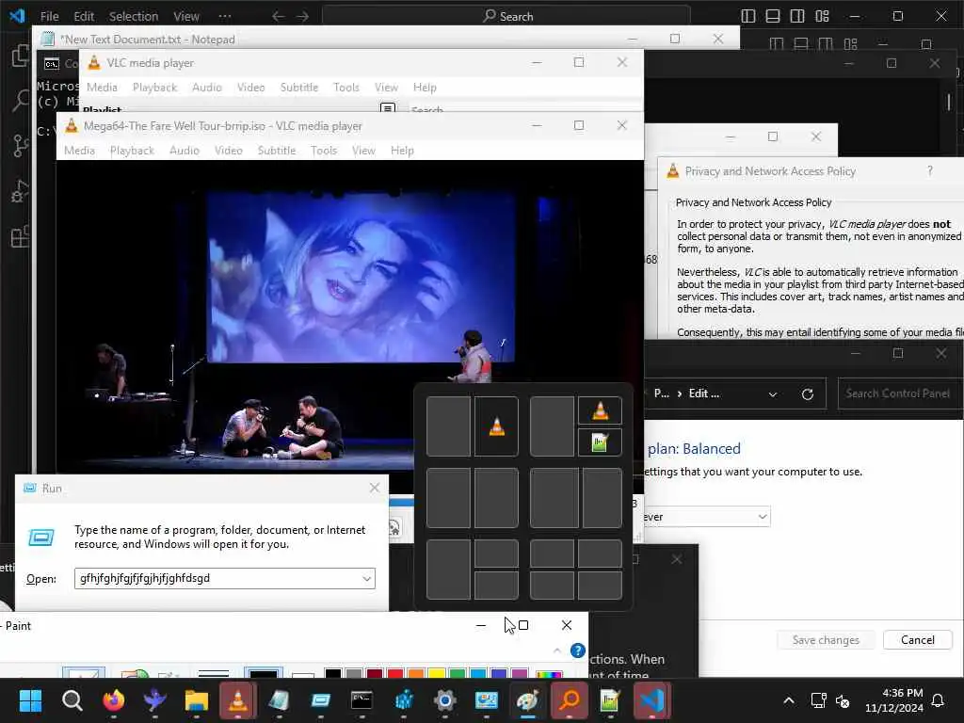The height and width of the screenshot is (723, 964).
Task: Toggle Secondary Side Bar in top VS Code title bar
Action: 797,16
